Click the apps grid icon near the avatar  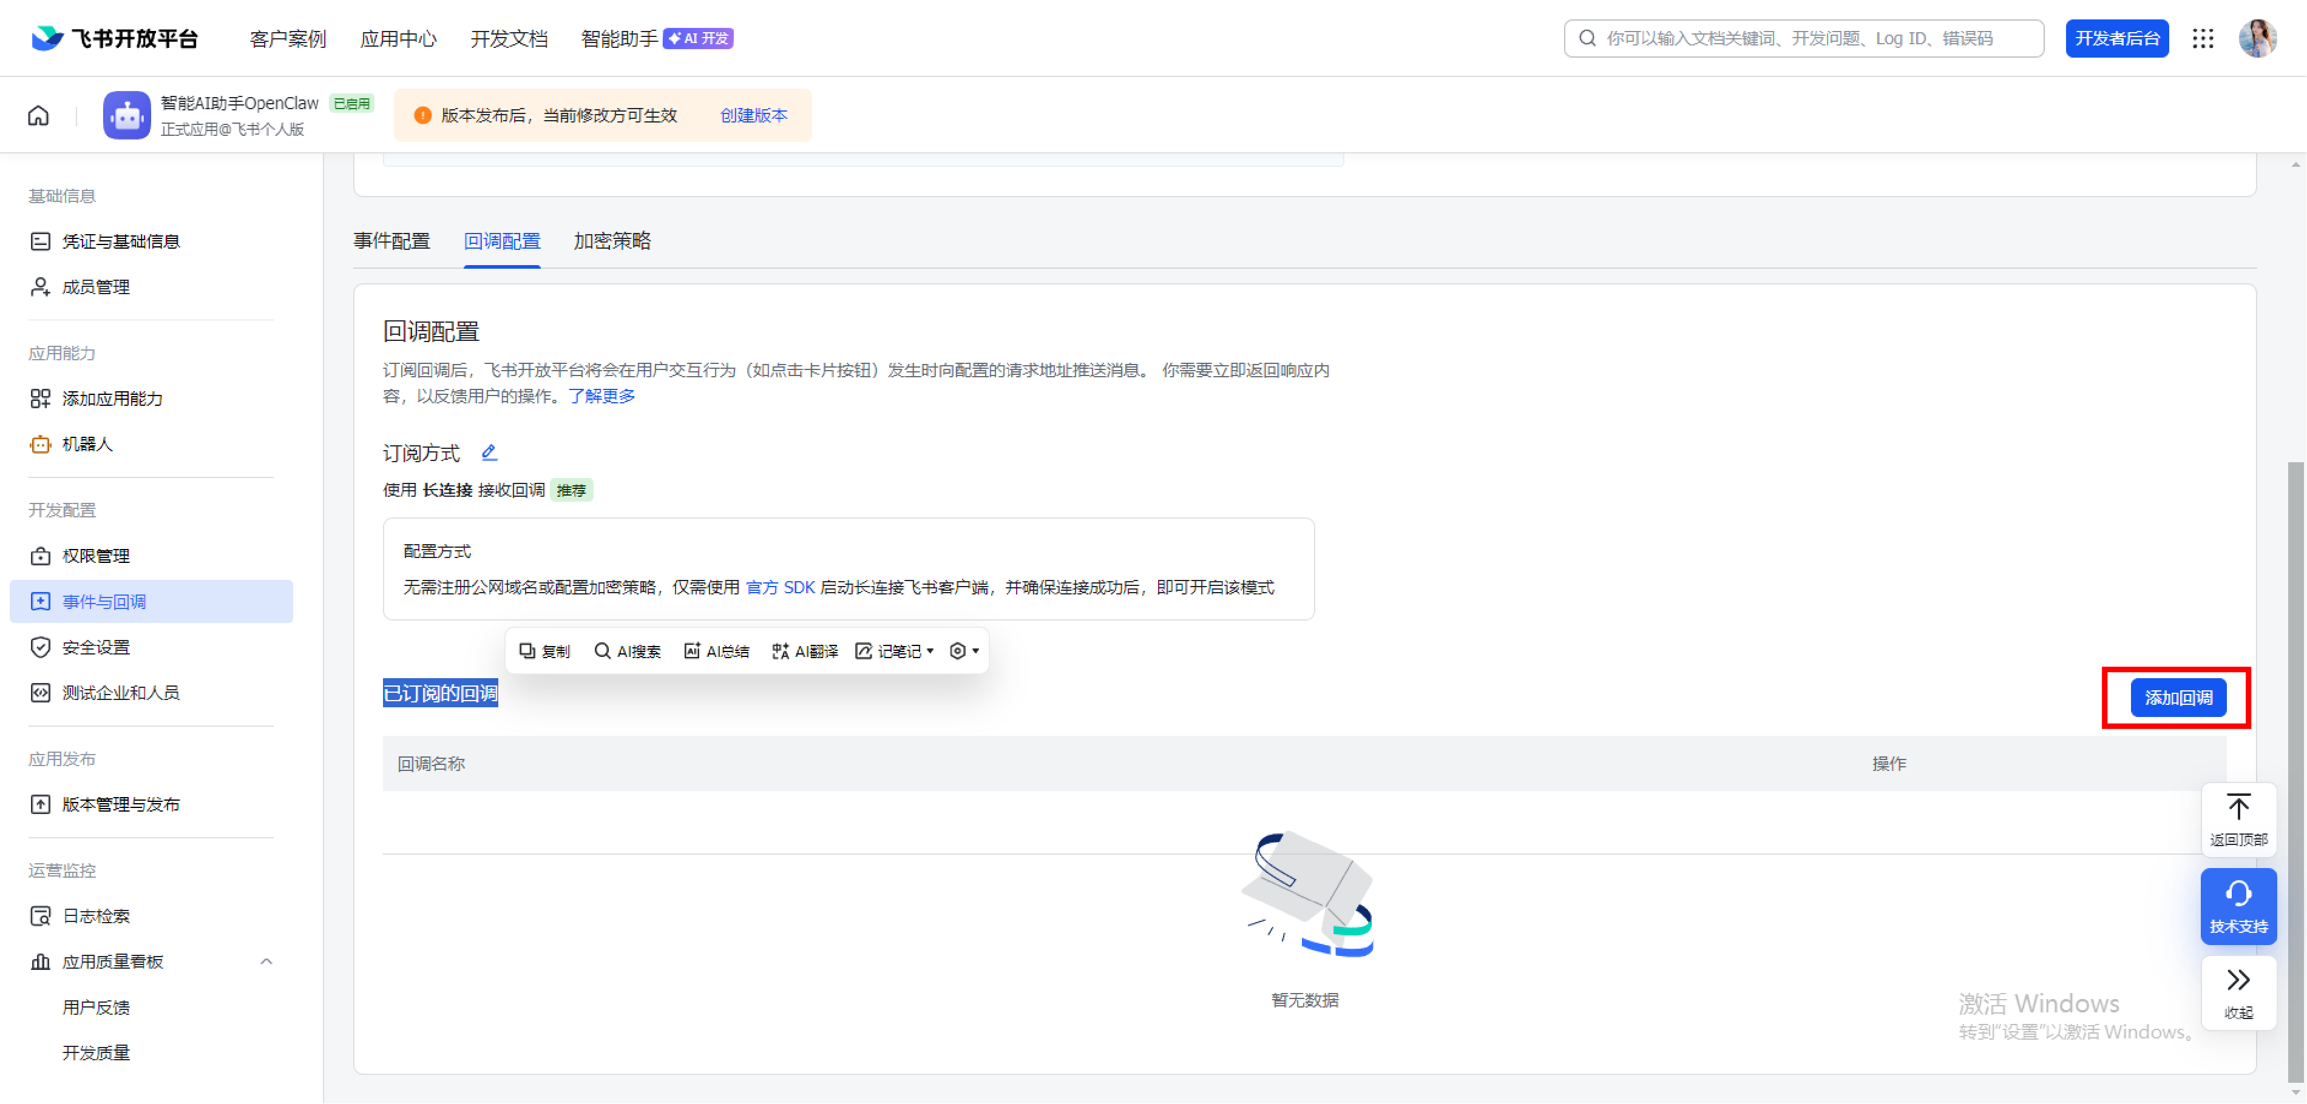point(2204,38)
